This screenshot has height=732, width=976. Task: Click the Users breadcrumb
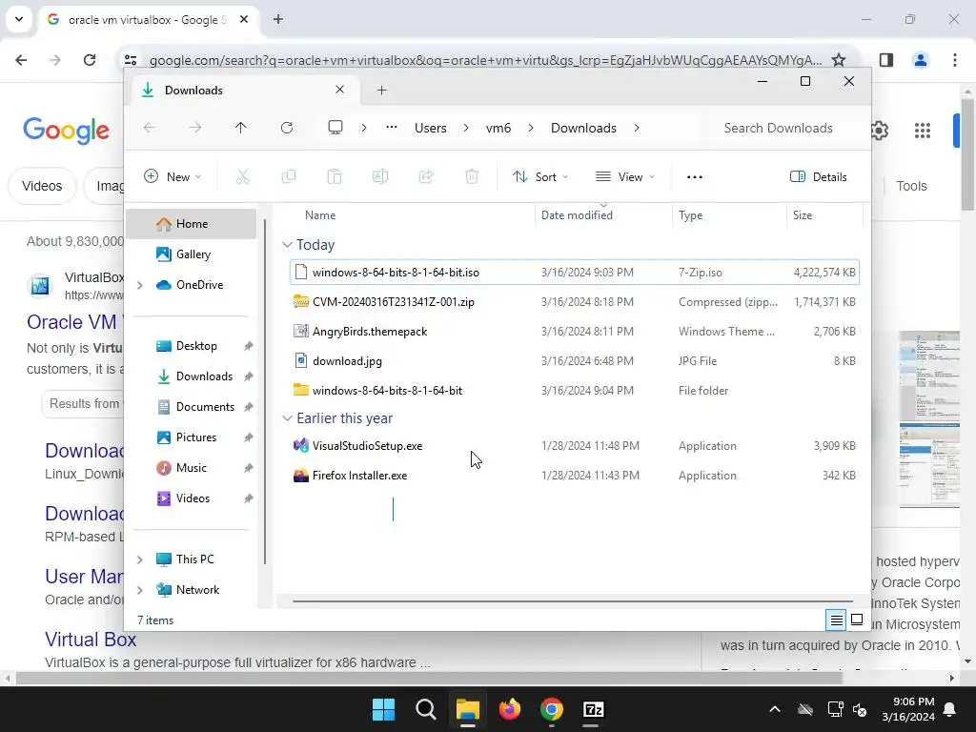(x=430, y=128)
